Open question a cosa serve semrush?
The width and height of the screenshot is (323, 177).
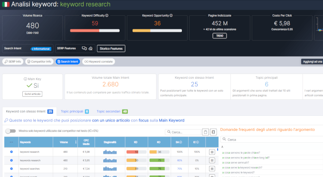click(236, 163)
